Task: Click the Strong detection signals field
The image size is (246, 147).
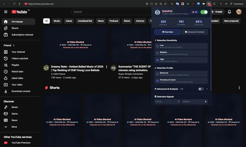Action: point(167,102)
